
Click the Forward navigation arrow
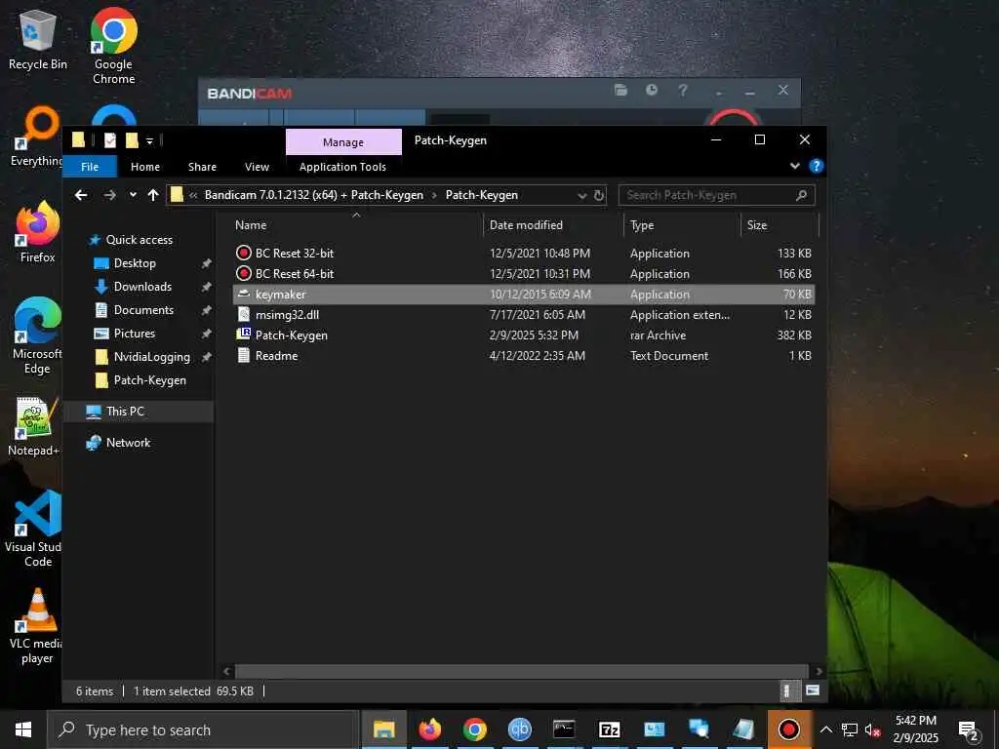coord(109,195)
